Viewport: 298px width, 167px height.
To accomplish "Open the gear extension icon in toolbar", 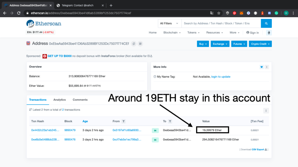I will point(227,13).
